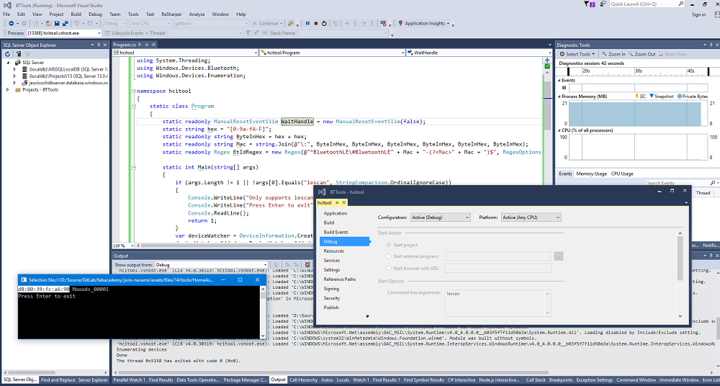Open the Platform dropdown Active (Any CPU)
Viewport: 720px width, 386px height.
click(x=531, y=217)
